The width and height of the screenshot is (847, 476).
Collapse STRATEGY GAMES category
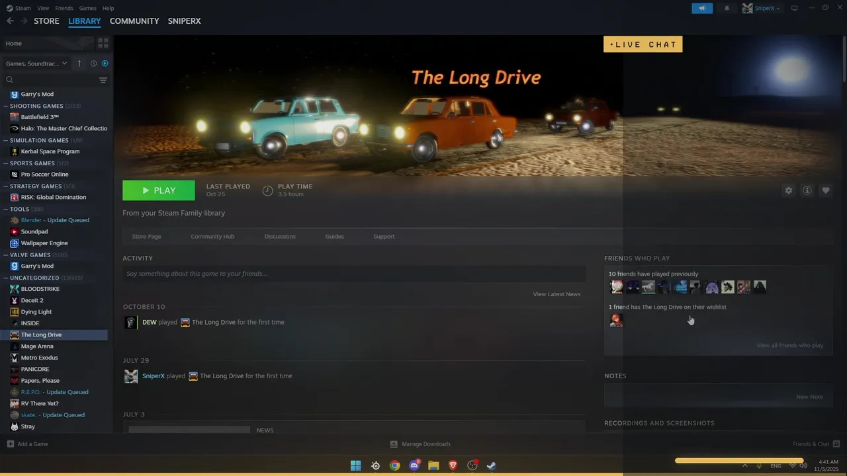coord(6,186)
